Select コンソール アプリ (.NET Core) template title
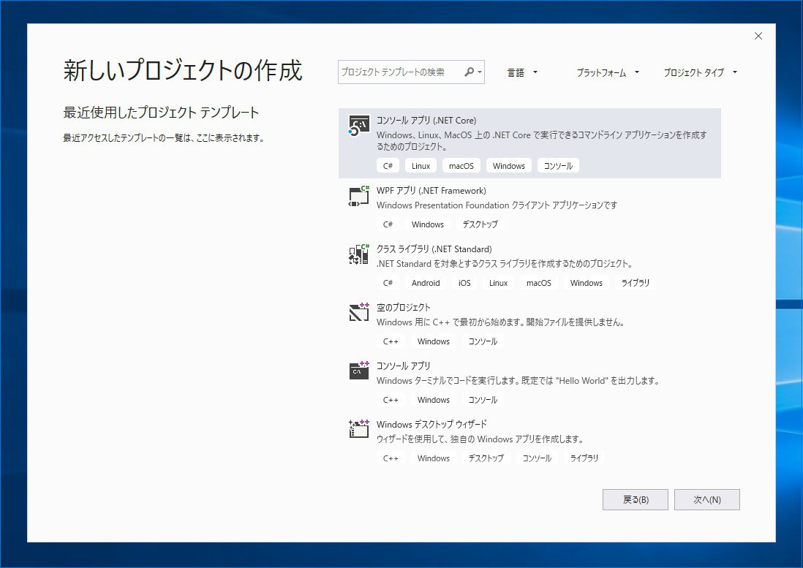Viewport: 803px width, 568px height. pos(426,120)
